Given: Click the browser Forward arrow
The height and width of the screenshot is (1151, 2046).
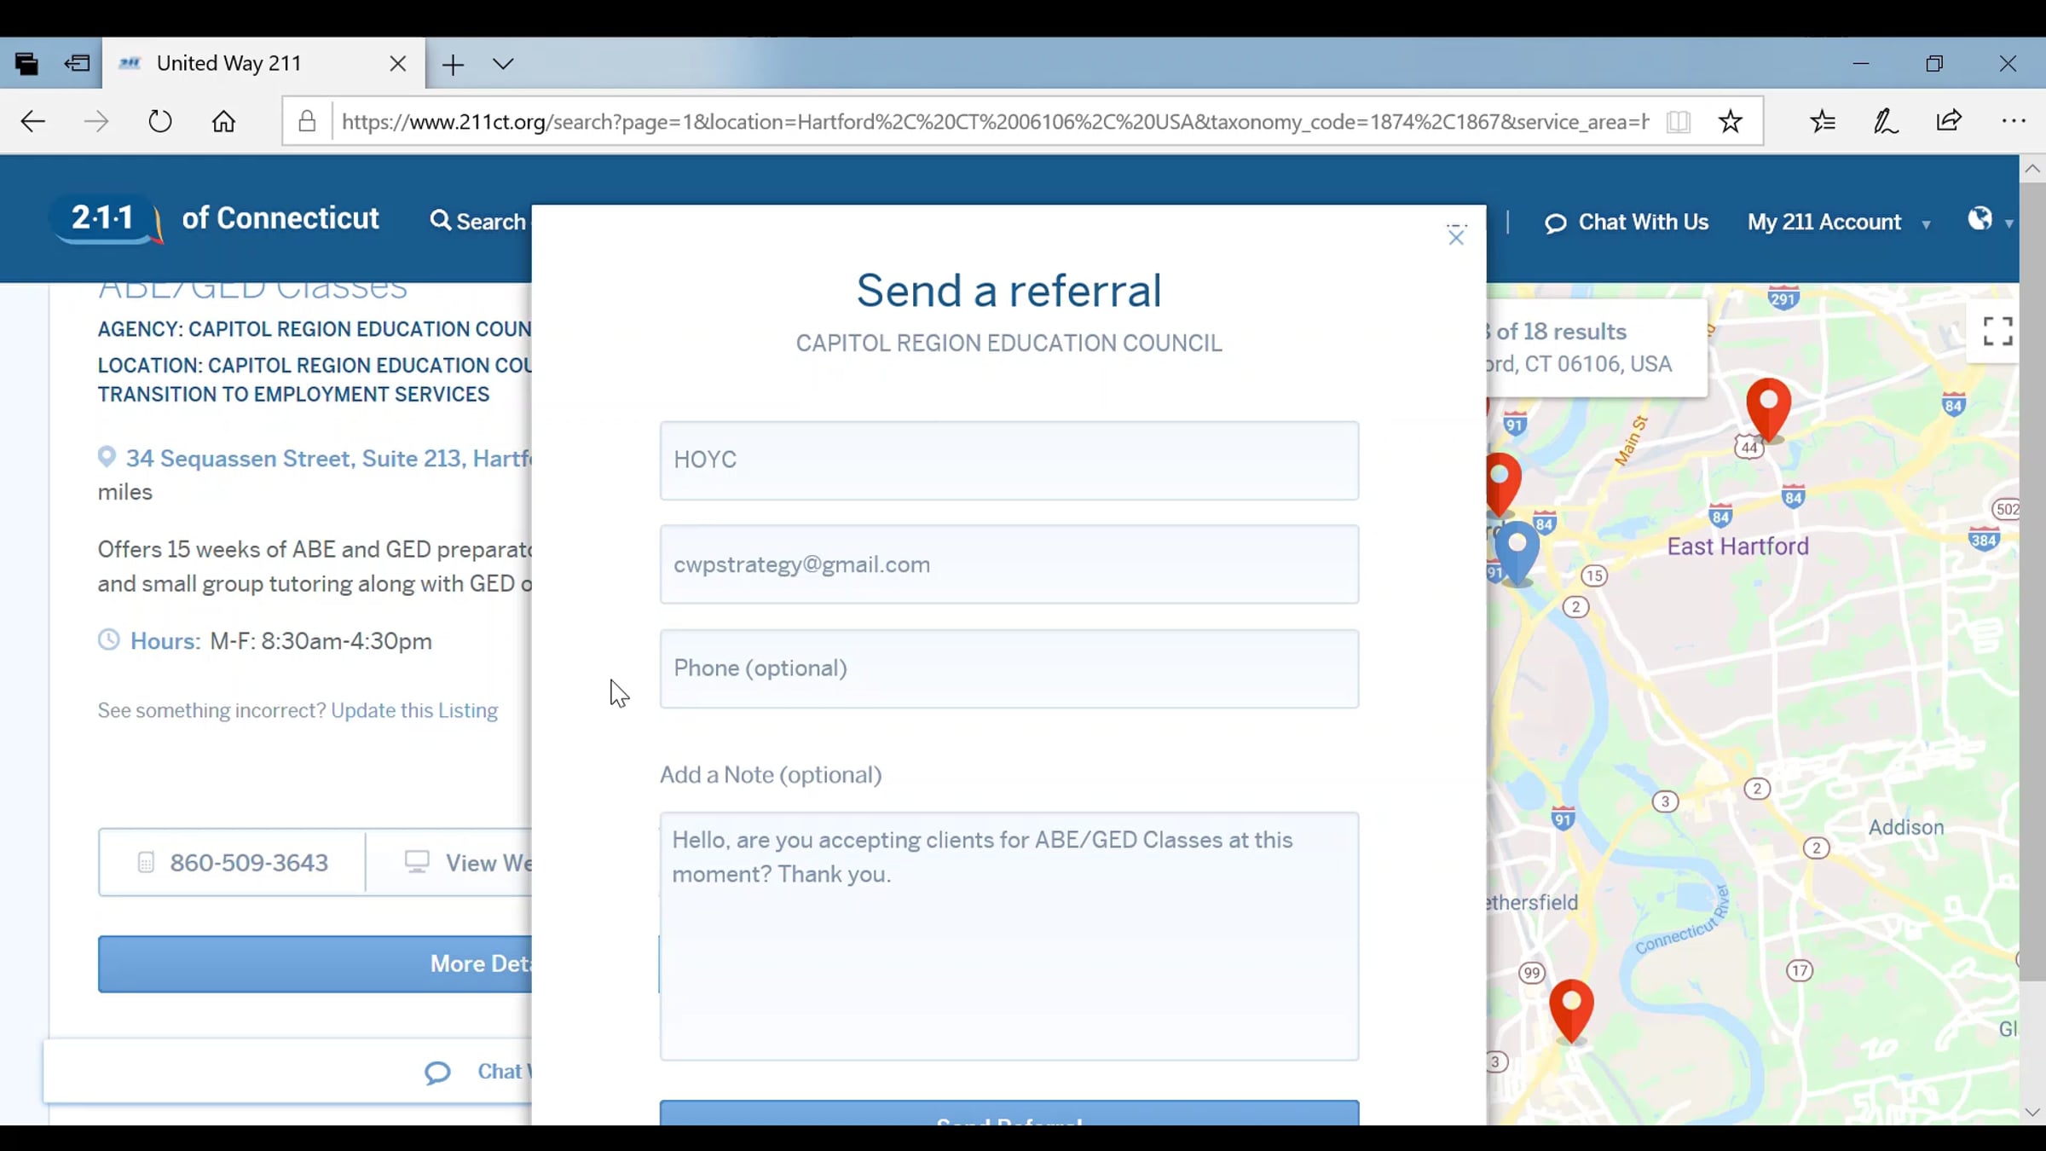Looking at the screenshot, I should [95, 122].
